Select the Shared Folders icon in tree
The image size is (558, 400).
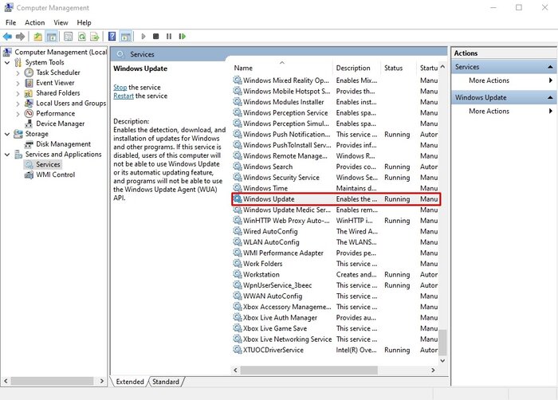tap(29, 93)
